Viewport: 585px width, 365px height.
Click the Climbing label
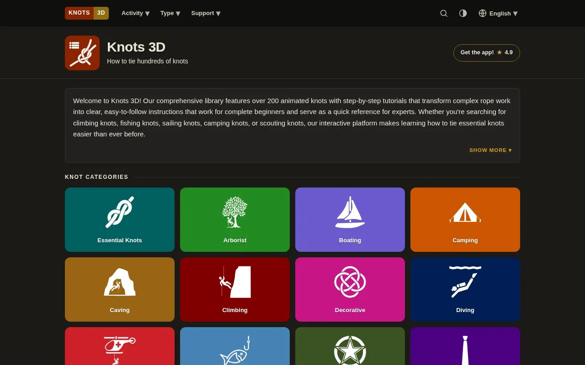tap(235, 310)
